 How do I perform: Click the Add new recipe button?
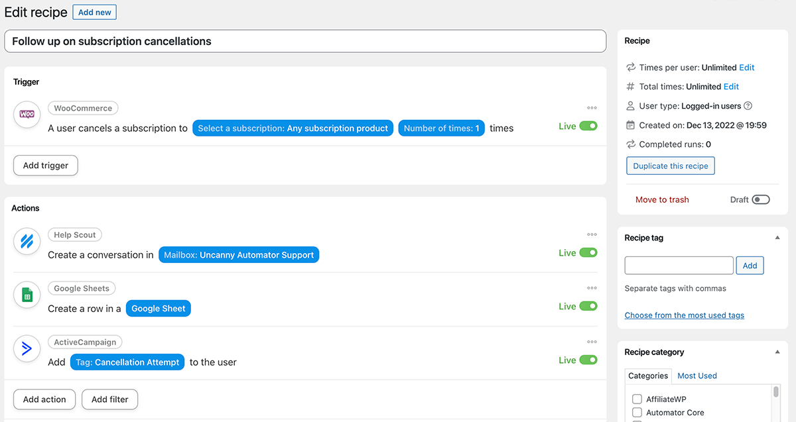click(95, 13)
